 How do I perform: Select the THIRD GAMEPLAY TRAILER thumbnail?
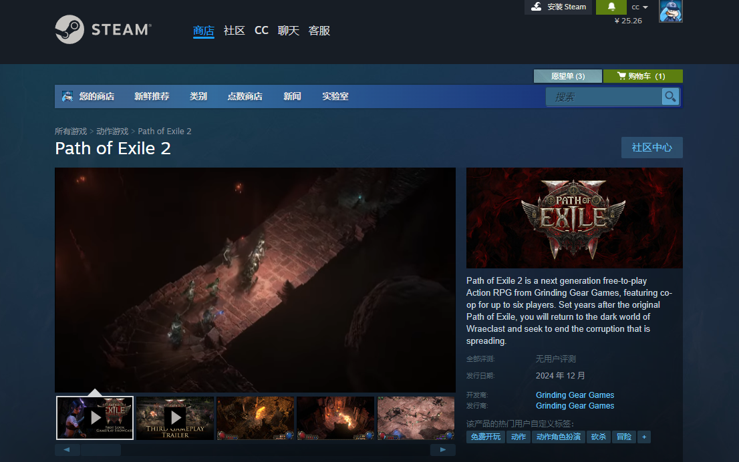[x=175, y=418]
